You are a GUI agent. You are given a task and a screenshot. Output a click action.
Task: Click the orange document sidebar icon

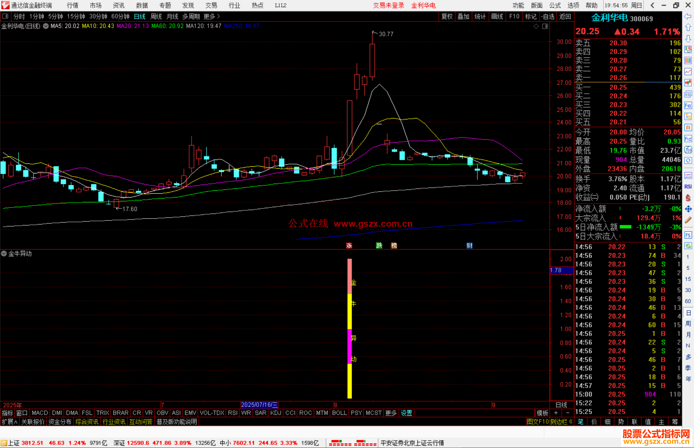tap(688, 127)
